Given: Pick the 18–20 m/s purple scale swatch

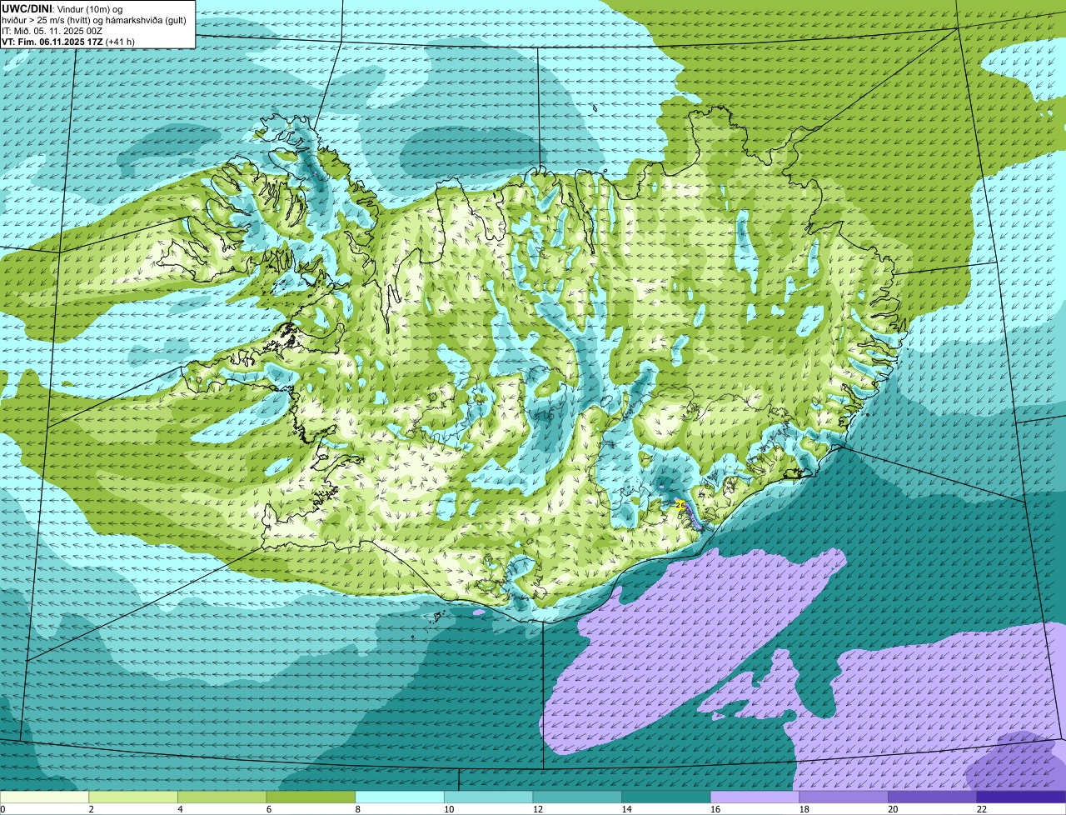Looking at the screenshot, I should pos(844,797).
